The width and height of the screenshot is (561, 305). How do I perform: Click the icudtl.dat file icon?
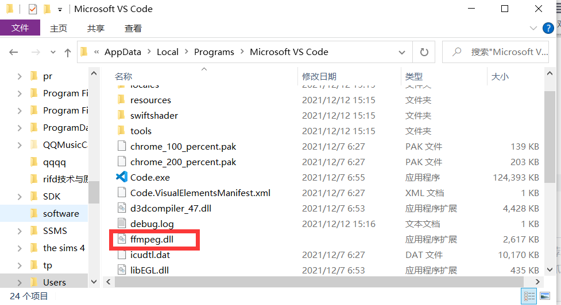[x=122, y=255]
